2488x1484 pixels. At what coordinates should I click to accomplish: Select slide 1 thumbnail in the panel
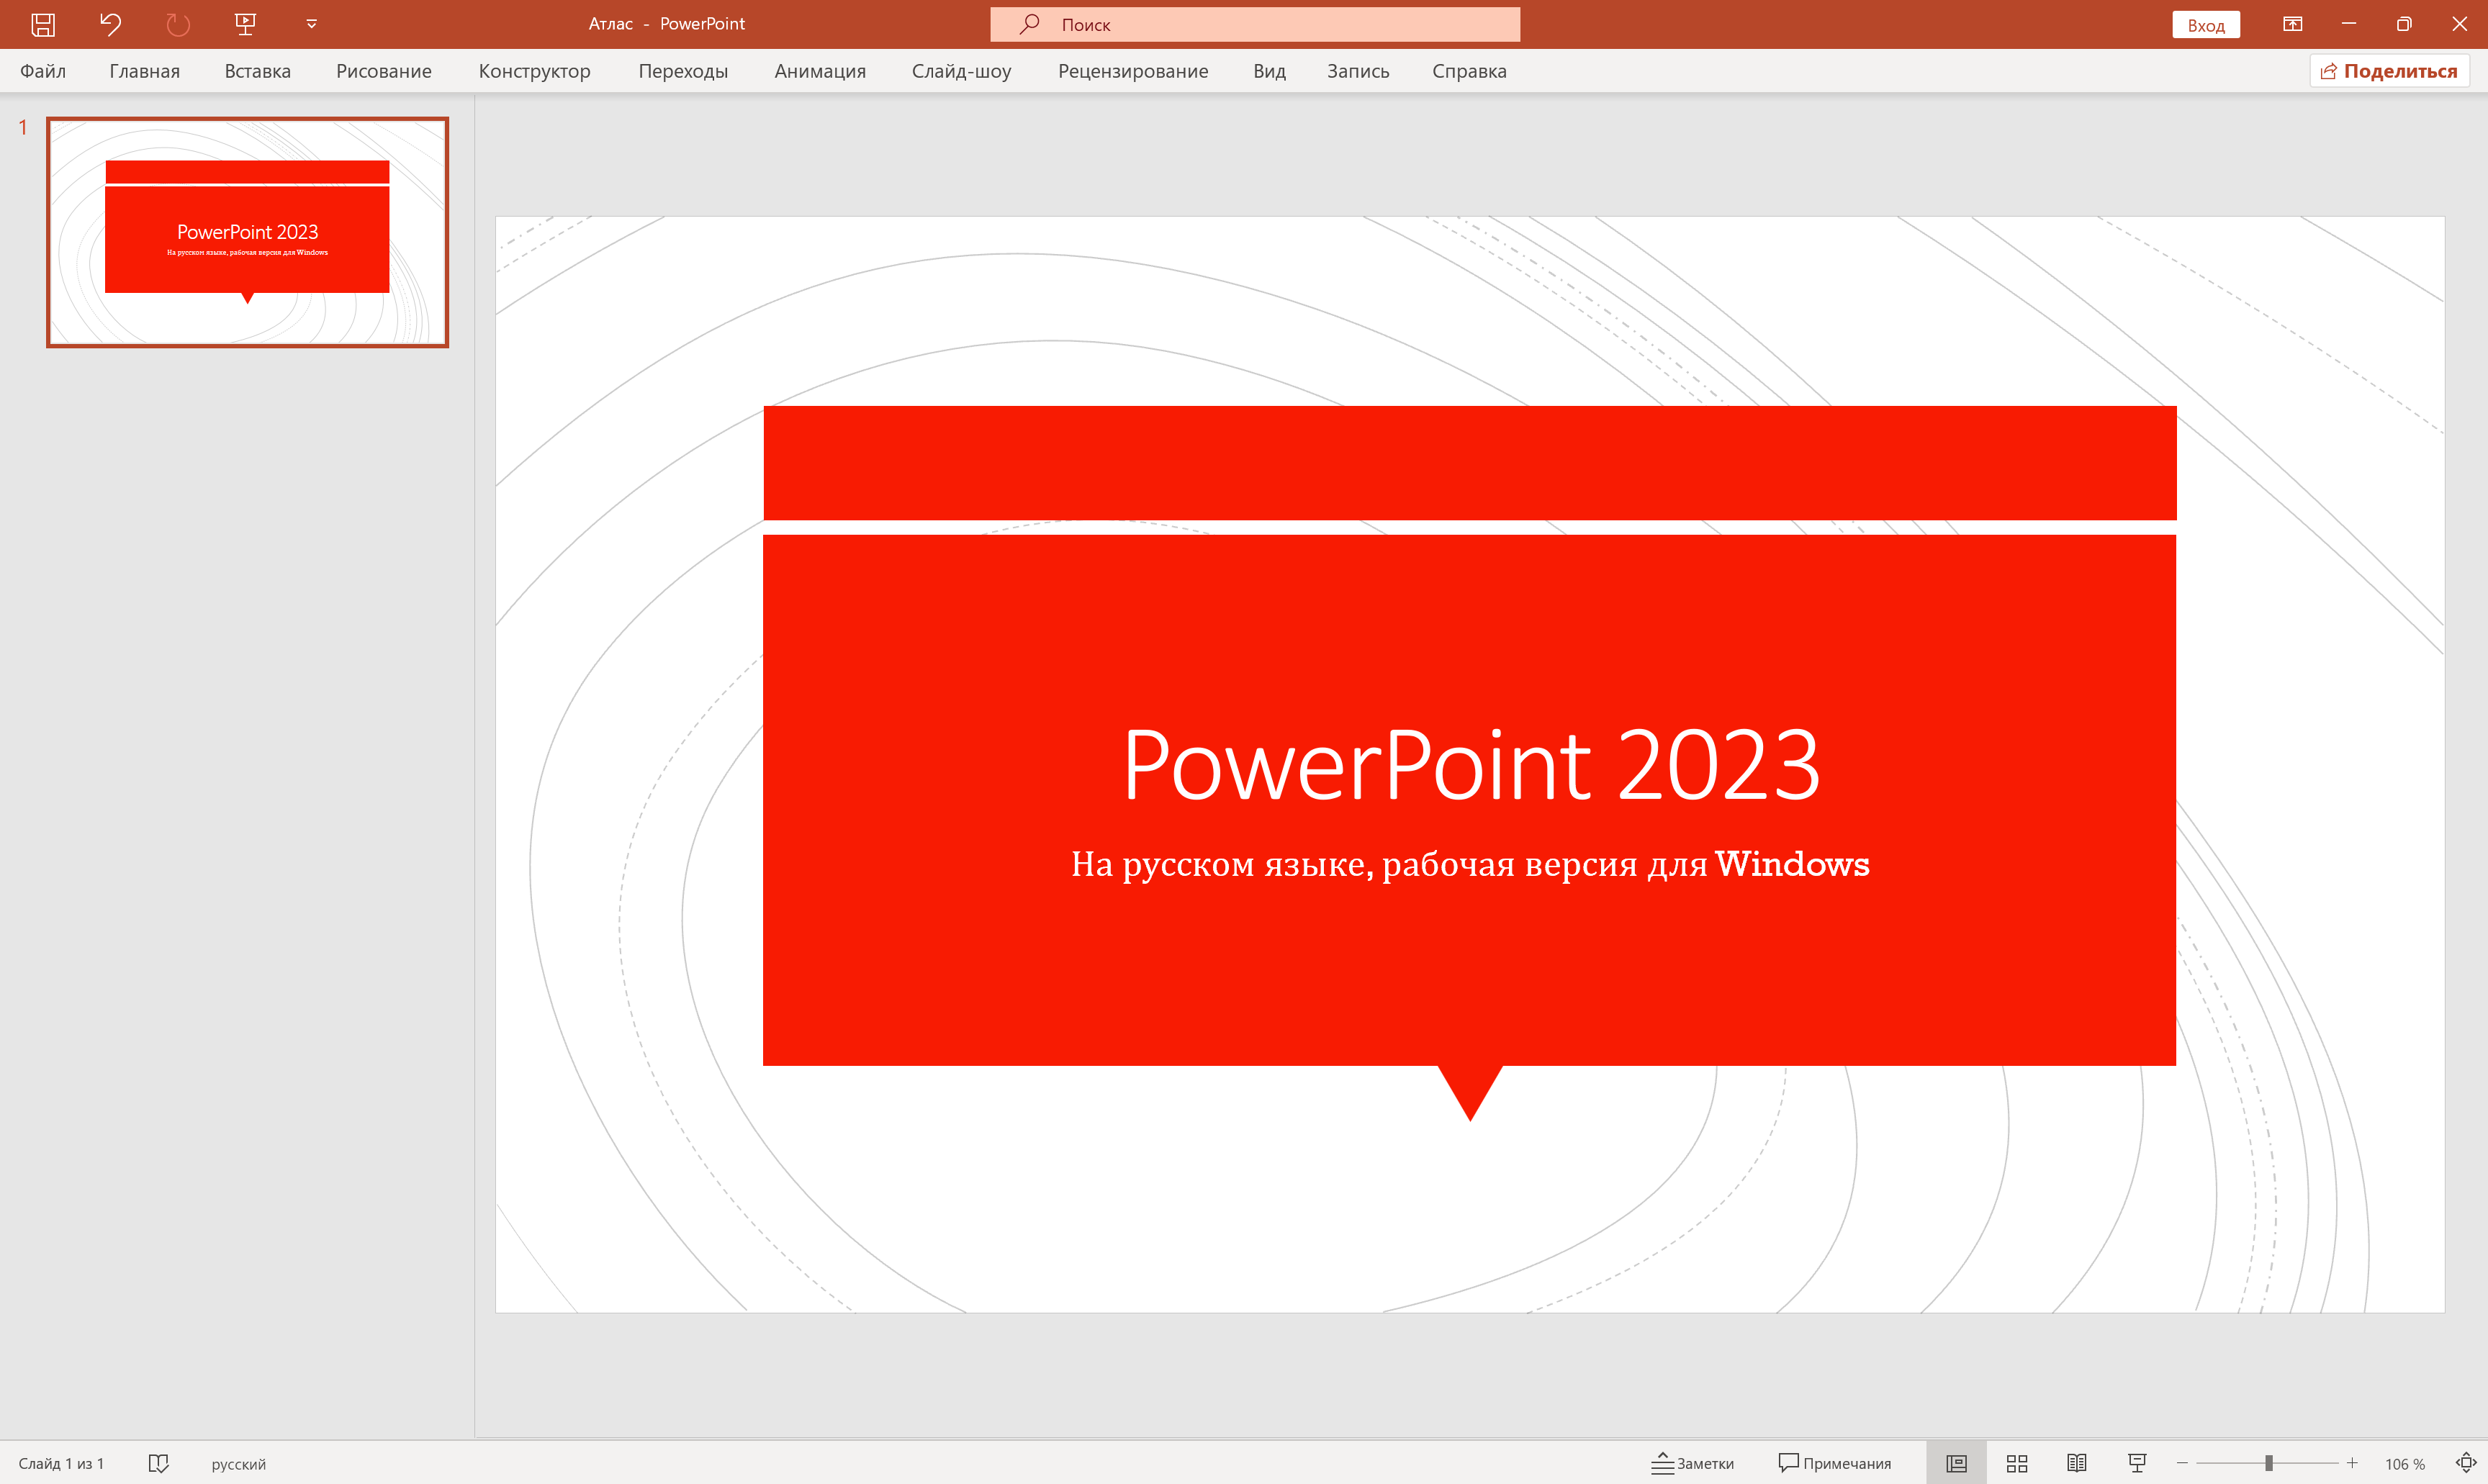pos(247,231)
